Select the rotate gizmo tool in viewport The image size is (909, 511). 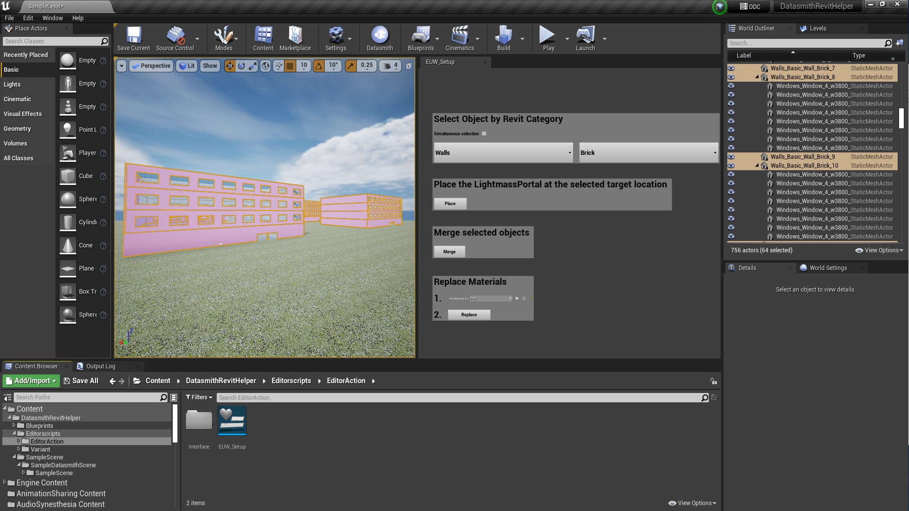[x=241, y=66]
